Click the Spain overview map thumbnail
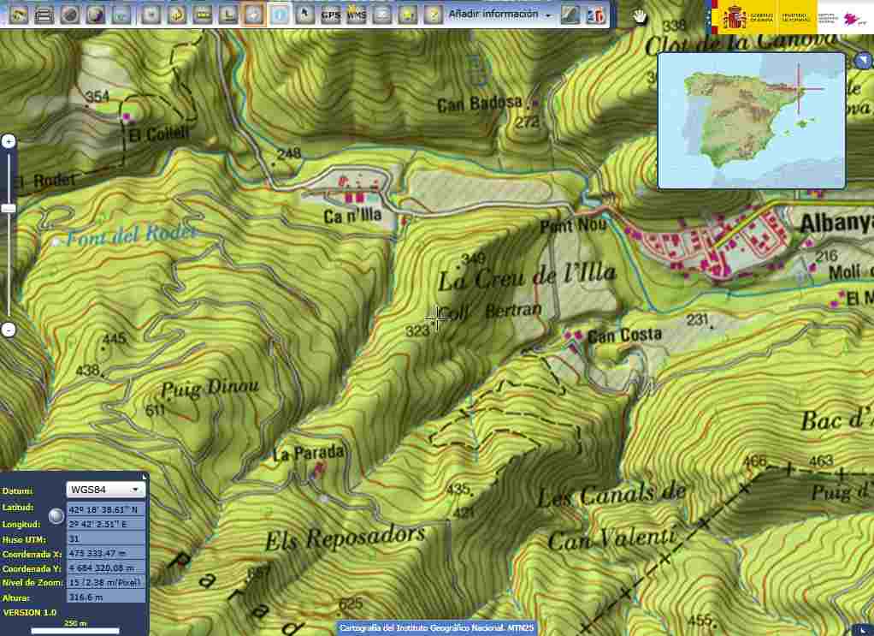Viewport: 874px width, 636px height. pos(752,121)
